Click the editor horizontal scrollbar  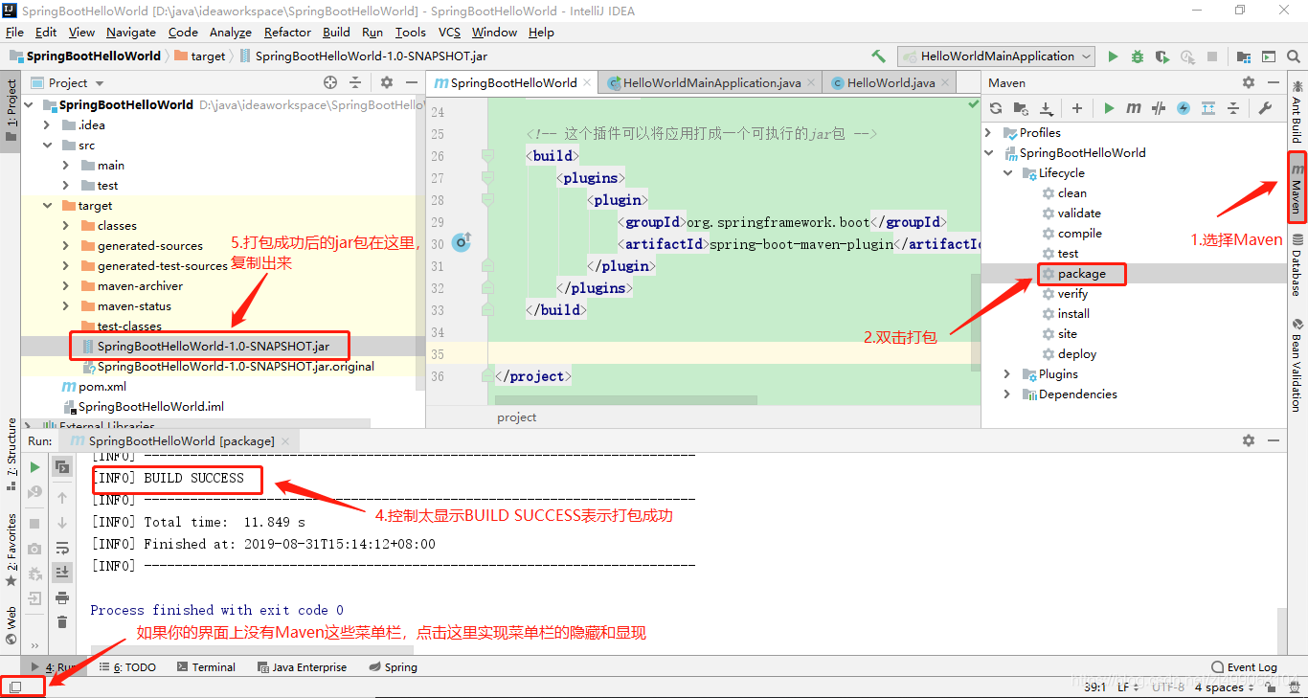pos(625,400)
